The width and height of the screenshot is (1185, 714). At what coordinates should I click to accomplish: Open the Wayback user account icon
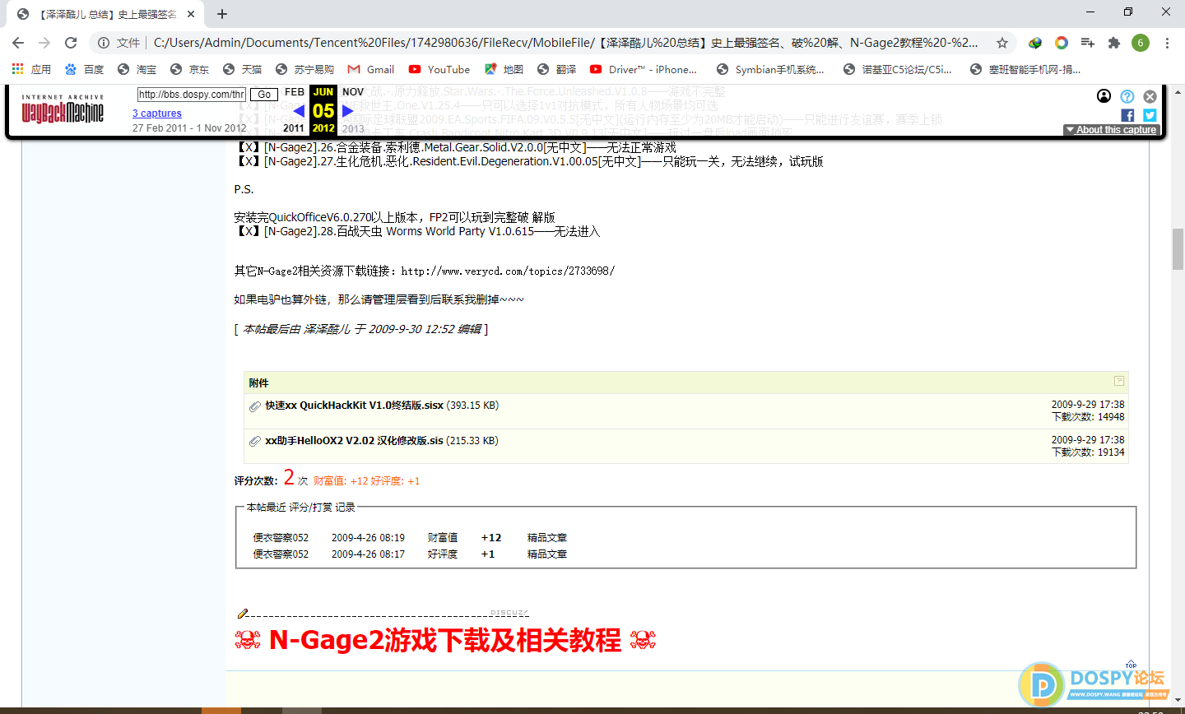[x=1104, y=96]
